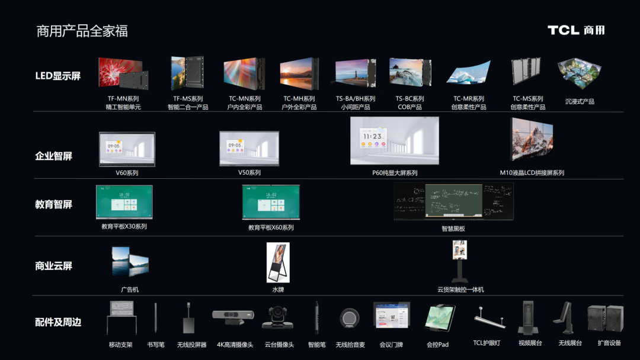The height and width of the screenshot is (360, 640).
Task: Click the COB产品 caption text
Action: pyautogui.click(x=410, y=107)
